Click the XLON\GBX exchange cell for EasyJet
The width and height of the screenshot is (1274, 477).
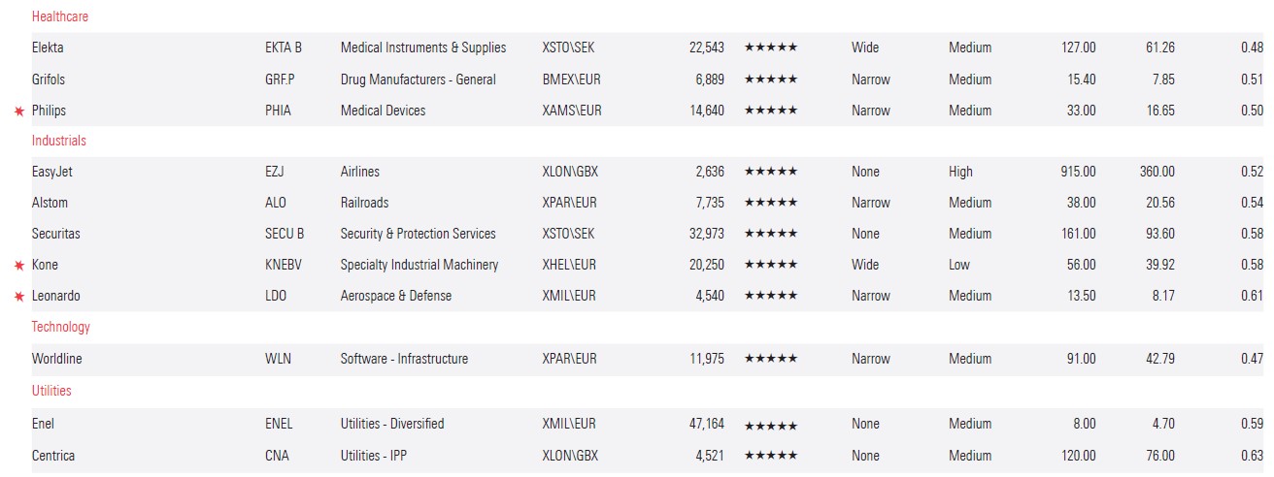click(x=570, y=172)
